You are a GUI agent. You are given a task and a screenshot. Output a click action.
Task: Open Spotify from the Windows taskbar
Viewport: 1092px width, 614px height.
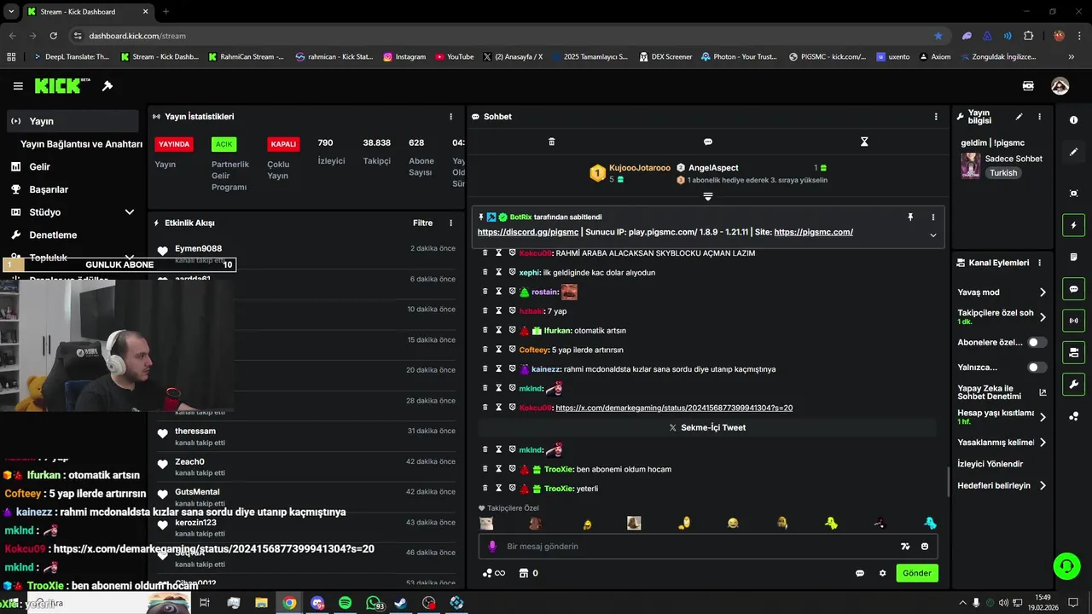345,603
